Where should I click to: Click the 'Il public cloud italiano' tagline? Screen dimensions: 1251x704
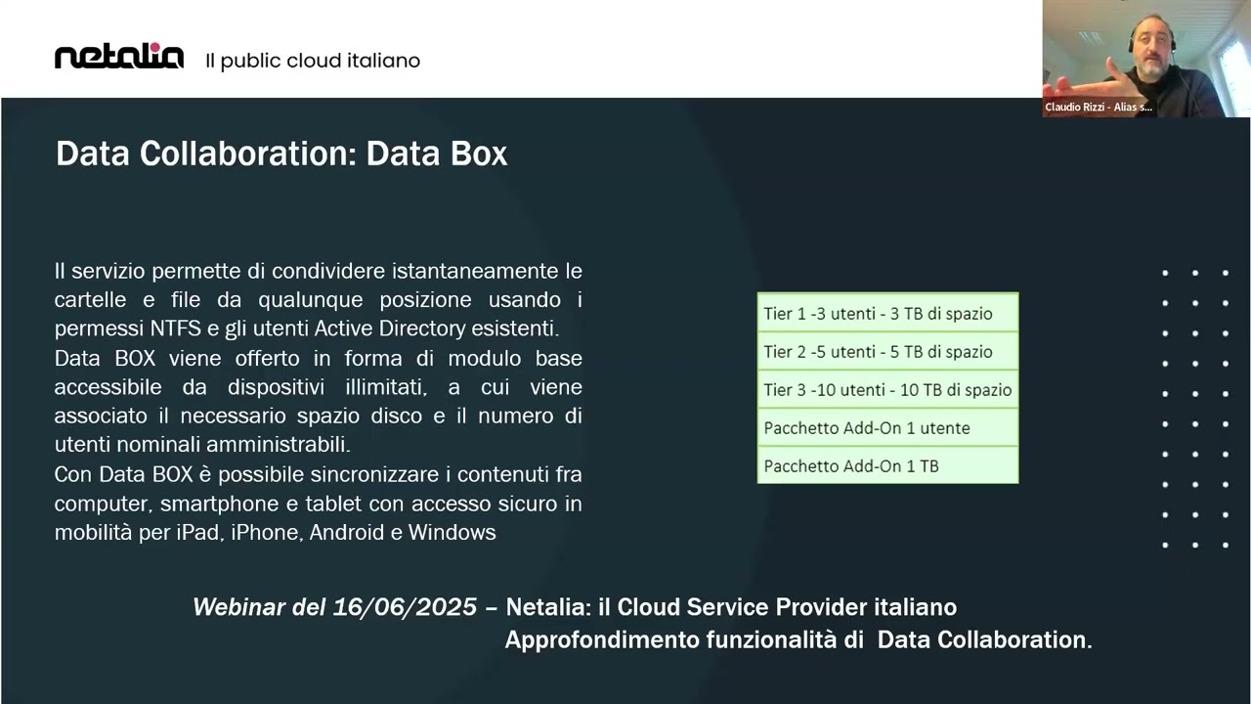pyautogui.click(x=313, y=61)
